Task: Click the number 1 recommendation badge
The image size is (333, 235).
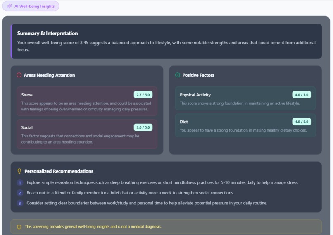Action: coord(20,183)
